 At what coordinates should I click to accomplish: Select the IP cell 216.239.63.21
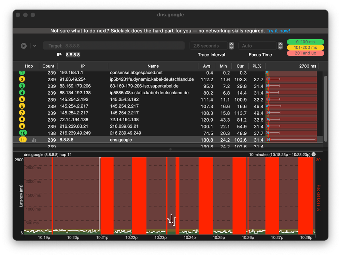(x=74, y=126)
